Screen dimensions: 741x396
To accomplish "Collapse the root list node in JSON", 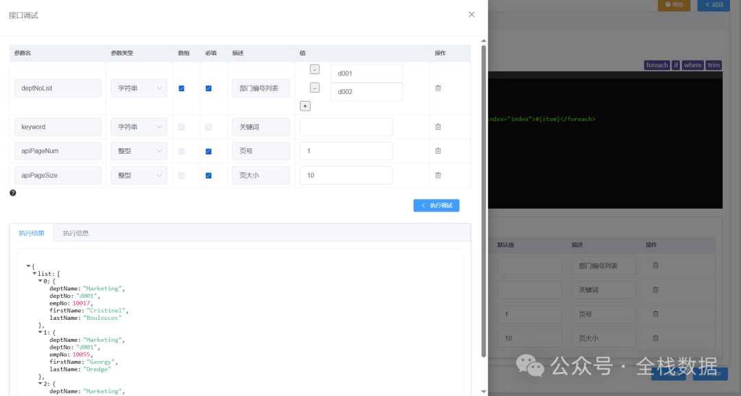I will [35, 274].
